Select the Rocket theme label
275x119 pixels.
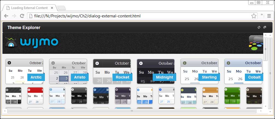122,77
